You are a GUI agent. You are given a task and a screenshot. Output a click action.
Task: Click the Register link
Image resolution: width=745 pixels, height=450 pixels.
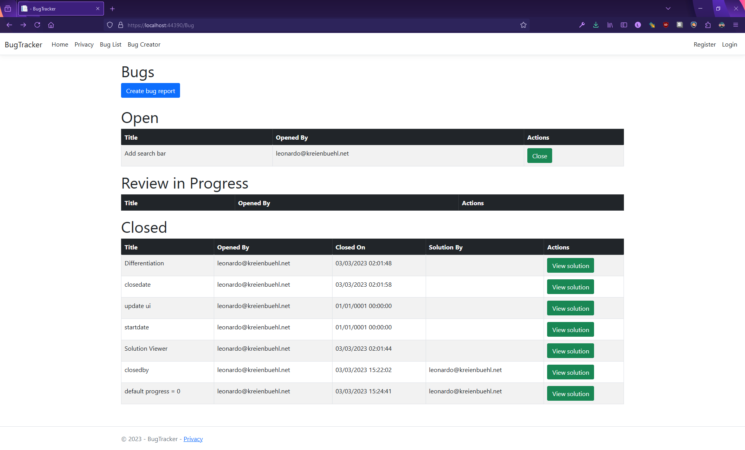705,44
